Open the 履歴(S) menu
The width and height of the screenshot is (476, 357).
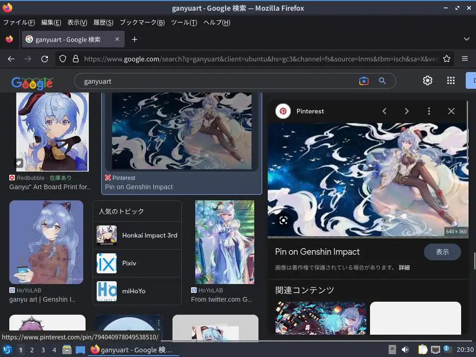tap(103, 22)
